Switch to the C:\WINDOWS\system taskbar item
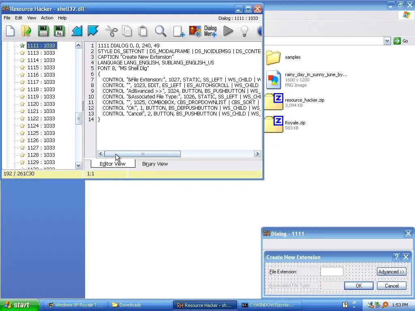415x311 pixels. tap(269, 305)
